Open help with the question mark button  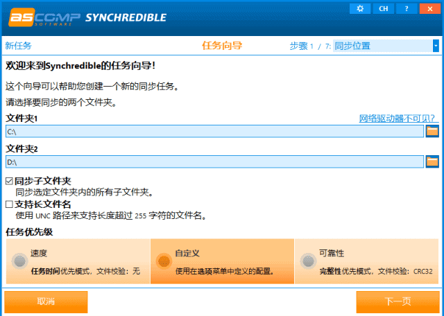tap(407, 8)
